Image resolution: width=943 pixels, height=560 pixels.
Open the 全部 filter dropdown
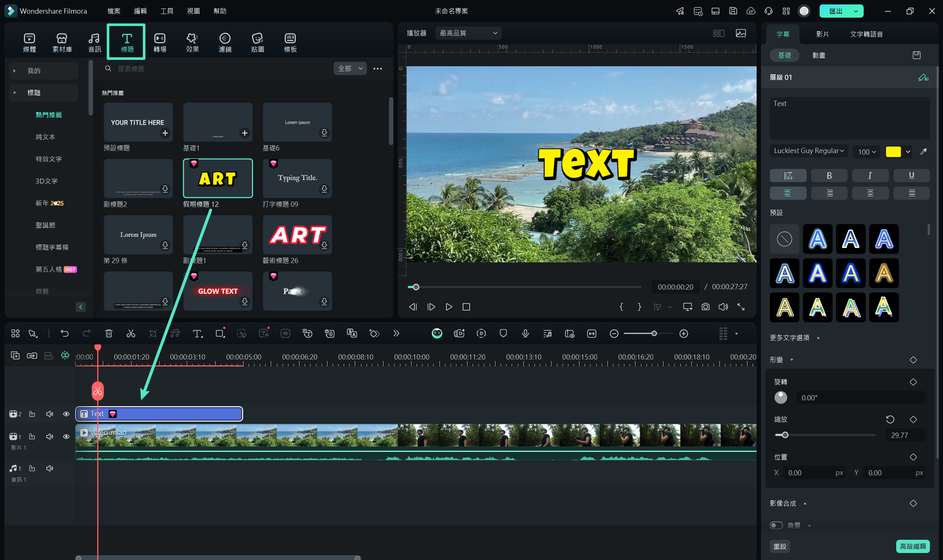coord(350,68)
